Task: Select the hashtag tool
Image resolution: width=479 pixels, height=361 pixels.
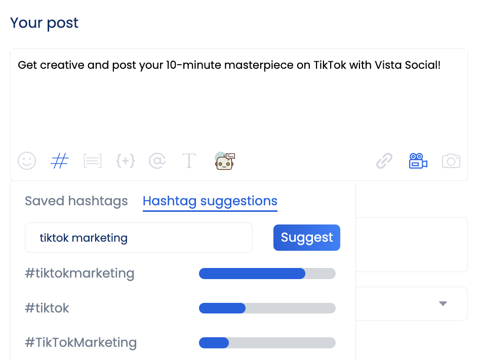Action: coord(59,161)
